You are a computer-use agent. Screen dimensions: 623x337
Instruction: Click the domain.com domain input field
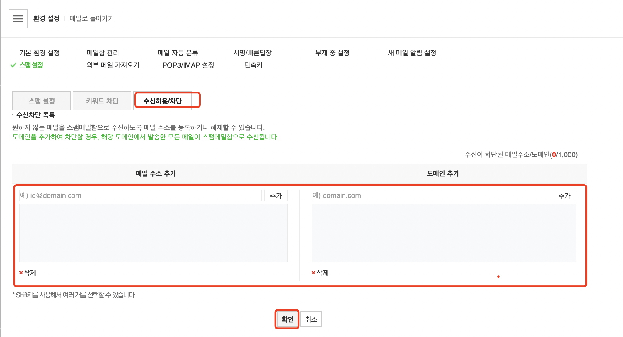pyautogui.click(x=431, y=195)
